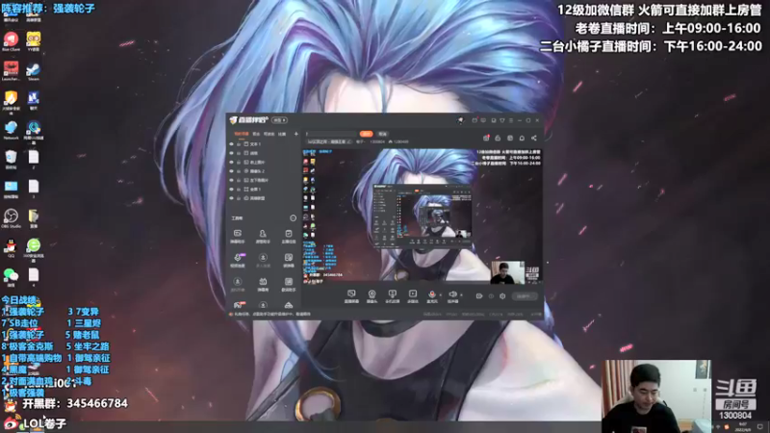Open Riot Client desktop shortcut
The image size is (770, 433).
tap(11, 41)
